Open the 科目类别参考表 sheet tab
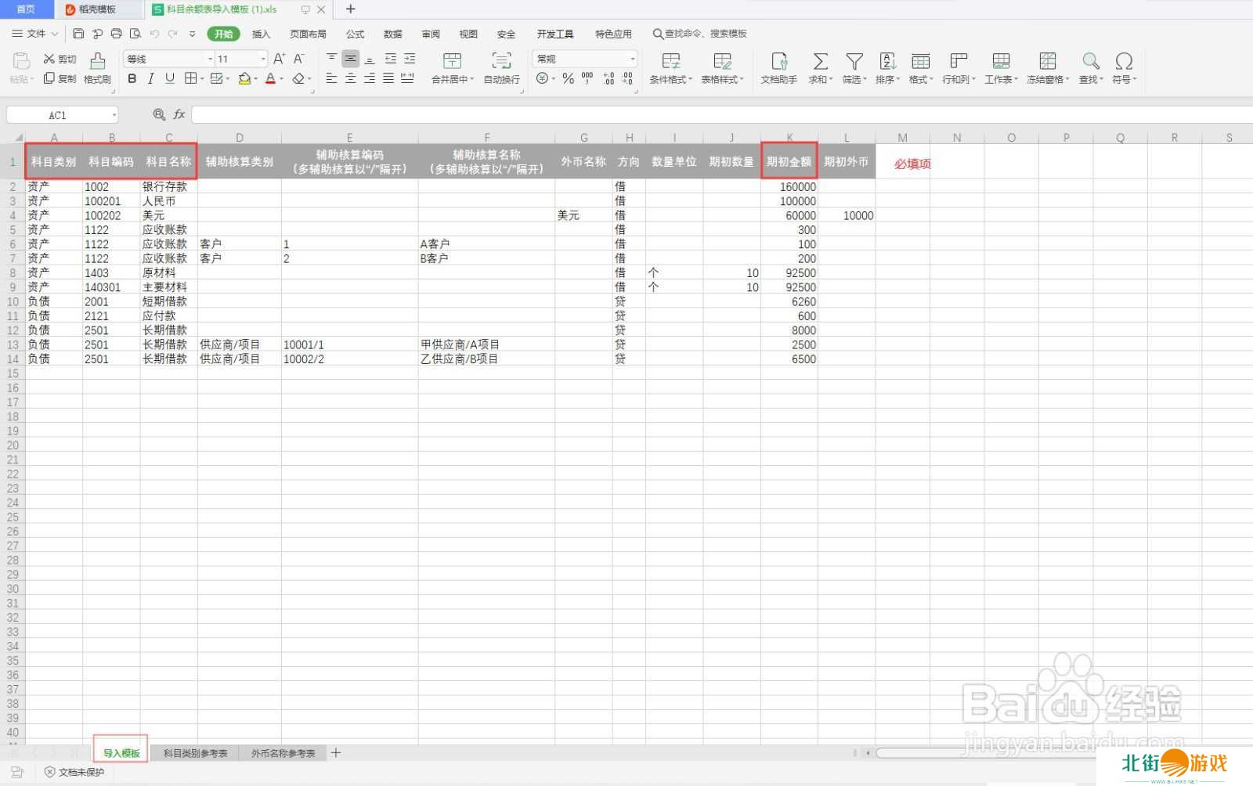This screenshot has width=1253, height=786. click(x=195, y=753)
